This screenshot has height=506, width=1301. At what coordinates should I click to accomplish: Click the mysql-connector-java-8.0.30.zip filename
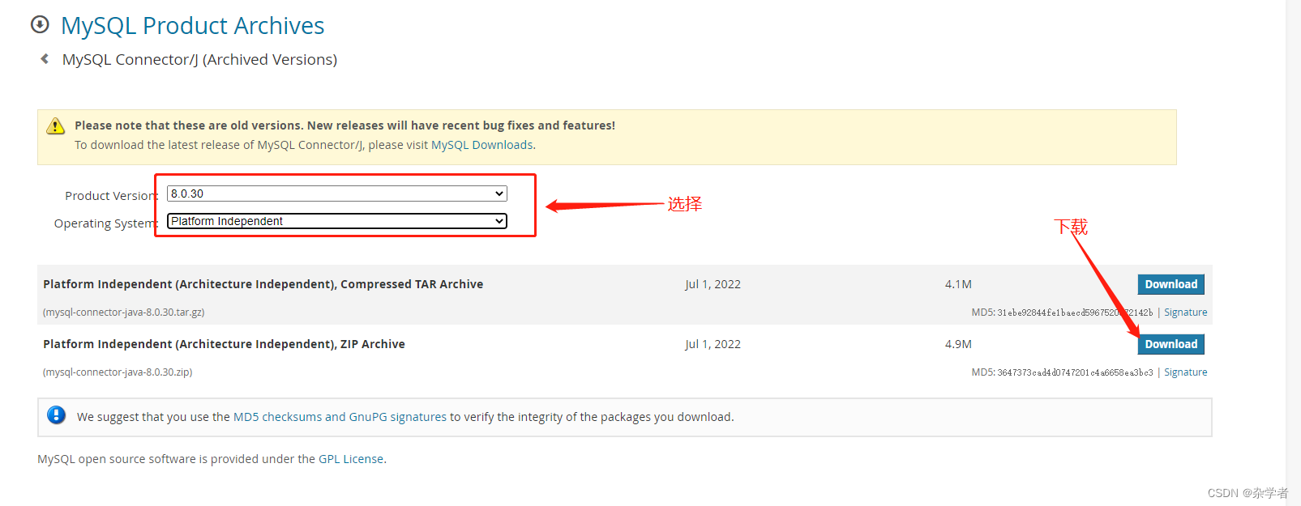click(x=118, y=372)
